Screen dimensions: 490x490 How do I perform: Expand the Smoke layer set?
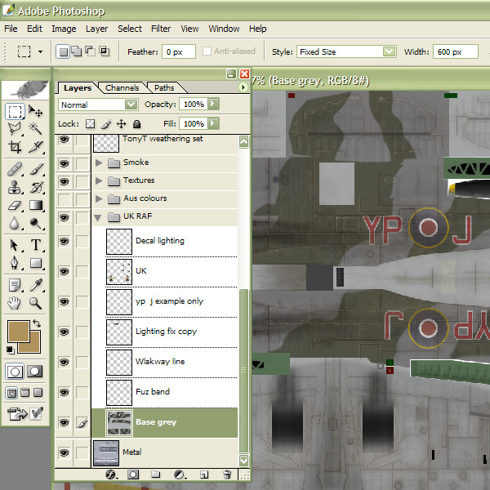click(x=99, y=163)
